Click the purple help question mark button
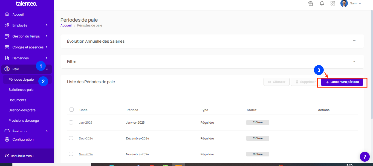373x166 pixels. 365,157
